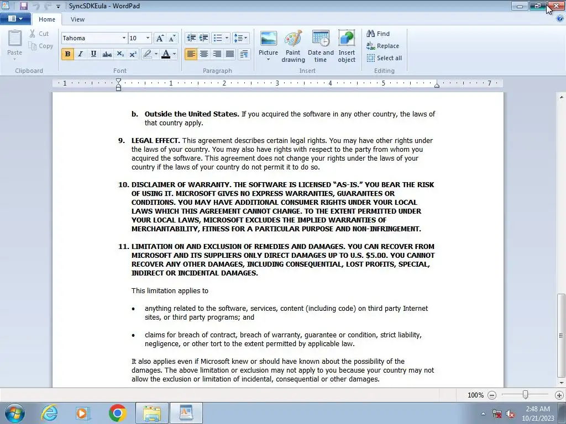Open the text highlight color arrow
The height and width of the screenshot is (424, 566).
[x=156, y=54]
